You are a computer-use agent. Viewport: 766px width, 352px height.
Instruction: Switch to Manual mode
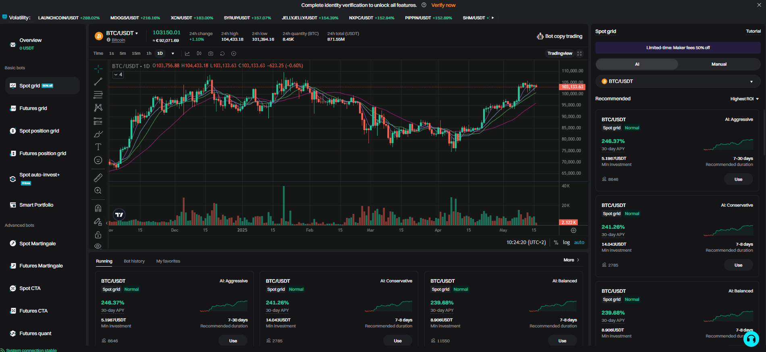click(x=719, y=64)
